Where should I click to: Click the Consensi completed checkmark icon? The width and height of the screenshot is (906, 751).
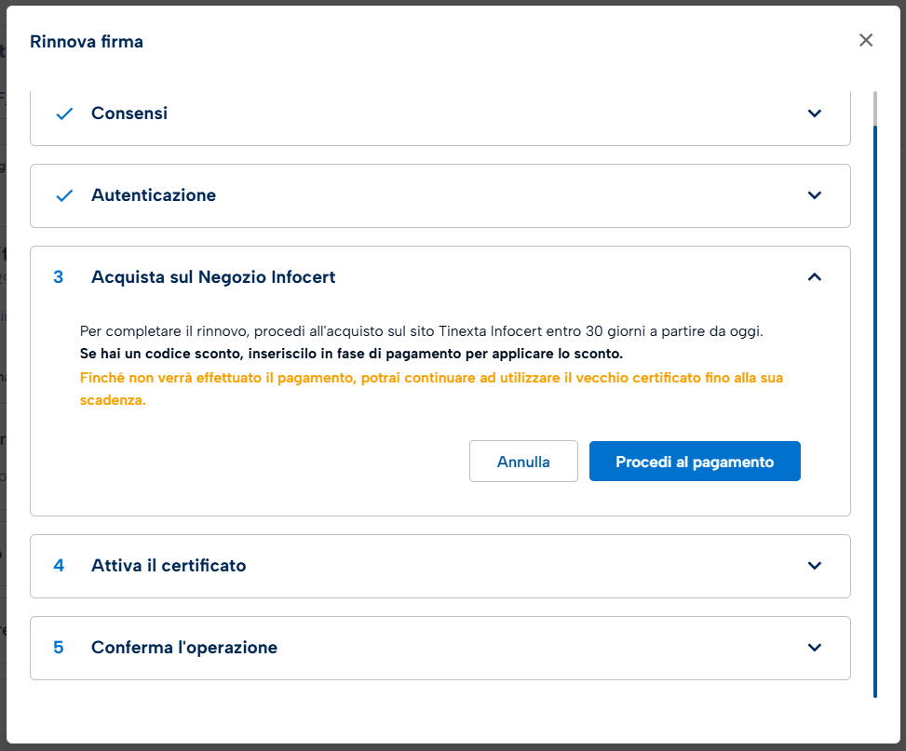(64, 114)
